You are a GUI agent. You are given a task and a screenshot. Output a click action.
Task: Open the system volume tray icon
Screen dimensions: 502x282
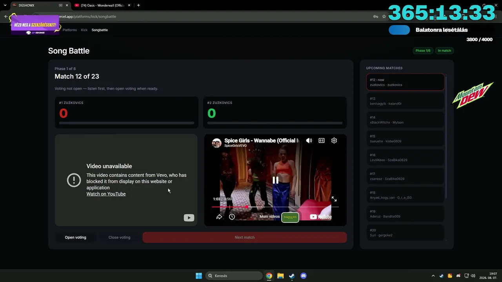coord(473,276)
